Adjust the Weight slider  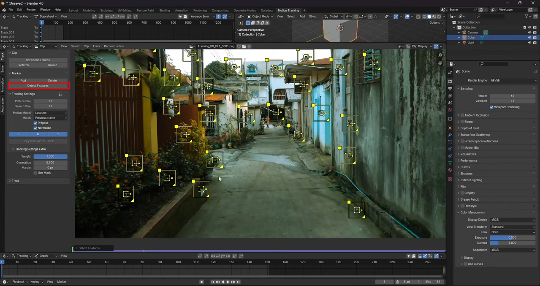(51, 157)
